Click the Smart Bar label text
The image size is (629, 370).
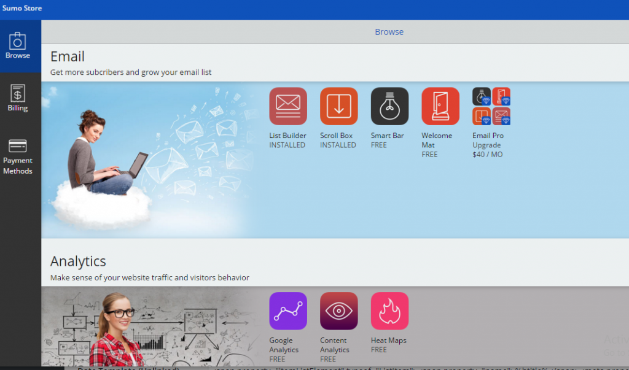[x=387, y=136]
